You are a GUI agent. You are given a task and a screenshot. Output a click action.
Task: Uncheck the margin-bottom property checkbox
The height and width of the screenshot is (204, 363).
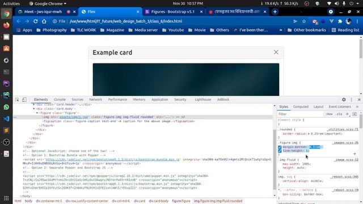click(280, 147)
